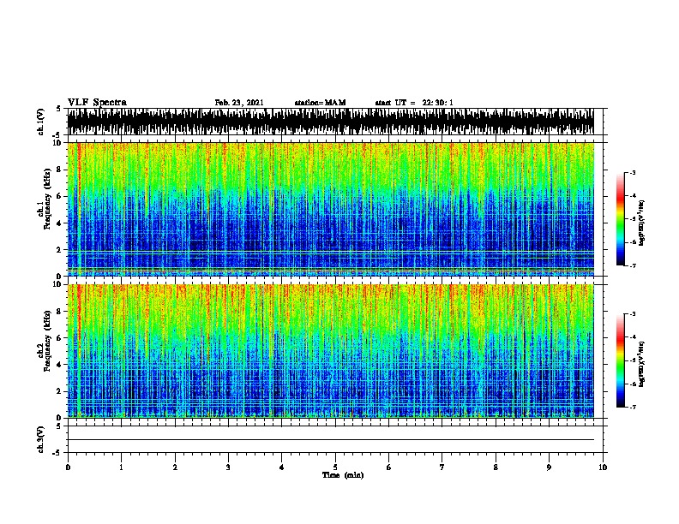Click the flat ch.3 voltage trace line
The height and width of the screenshot is (524, 679).
[330, 440]
